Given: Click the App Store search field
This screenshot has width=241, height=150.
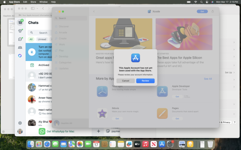Looking at the screenshot, I should tap(70, 18).
